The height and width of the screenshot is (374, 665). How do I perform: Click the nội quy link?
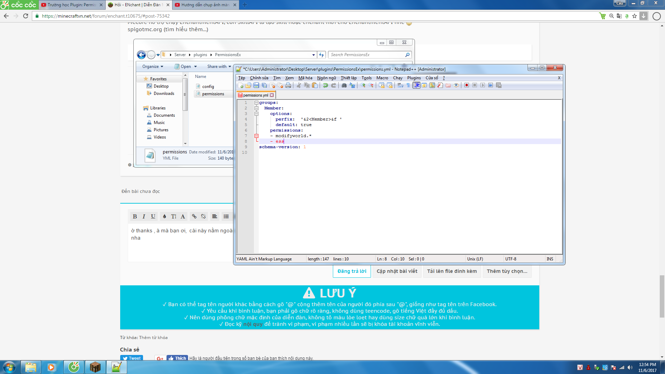253,324
